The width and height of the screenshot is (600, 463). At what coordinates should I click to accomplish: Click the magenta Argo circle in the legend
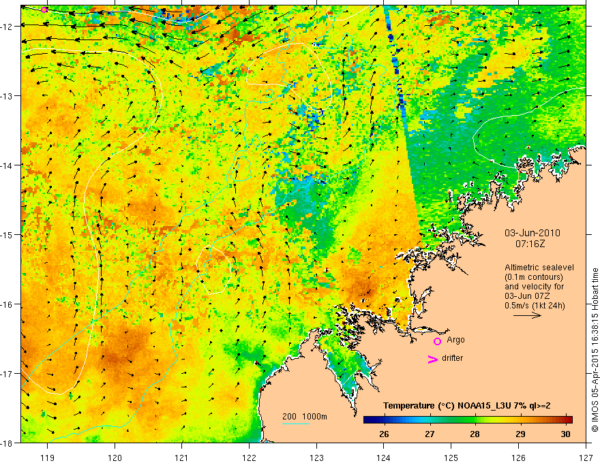point(437,341)
